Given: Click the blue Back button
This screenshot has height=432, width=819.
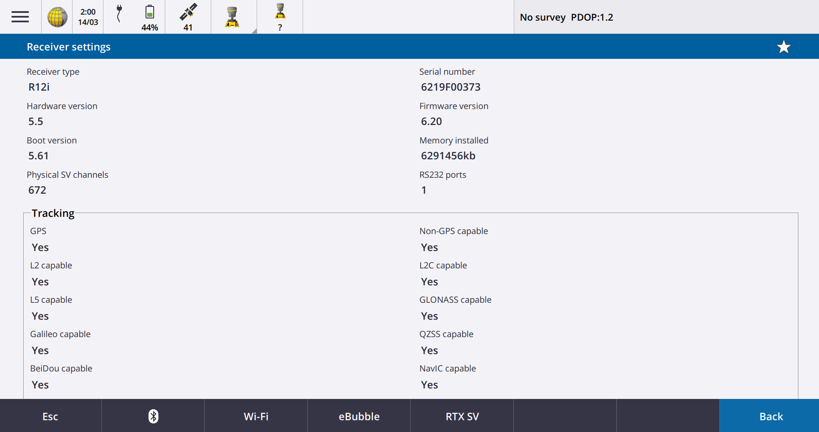Looking at the screenshot, I should pyautogui.click(x=770, y=416).
